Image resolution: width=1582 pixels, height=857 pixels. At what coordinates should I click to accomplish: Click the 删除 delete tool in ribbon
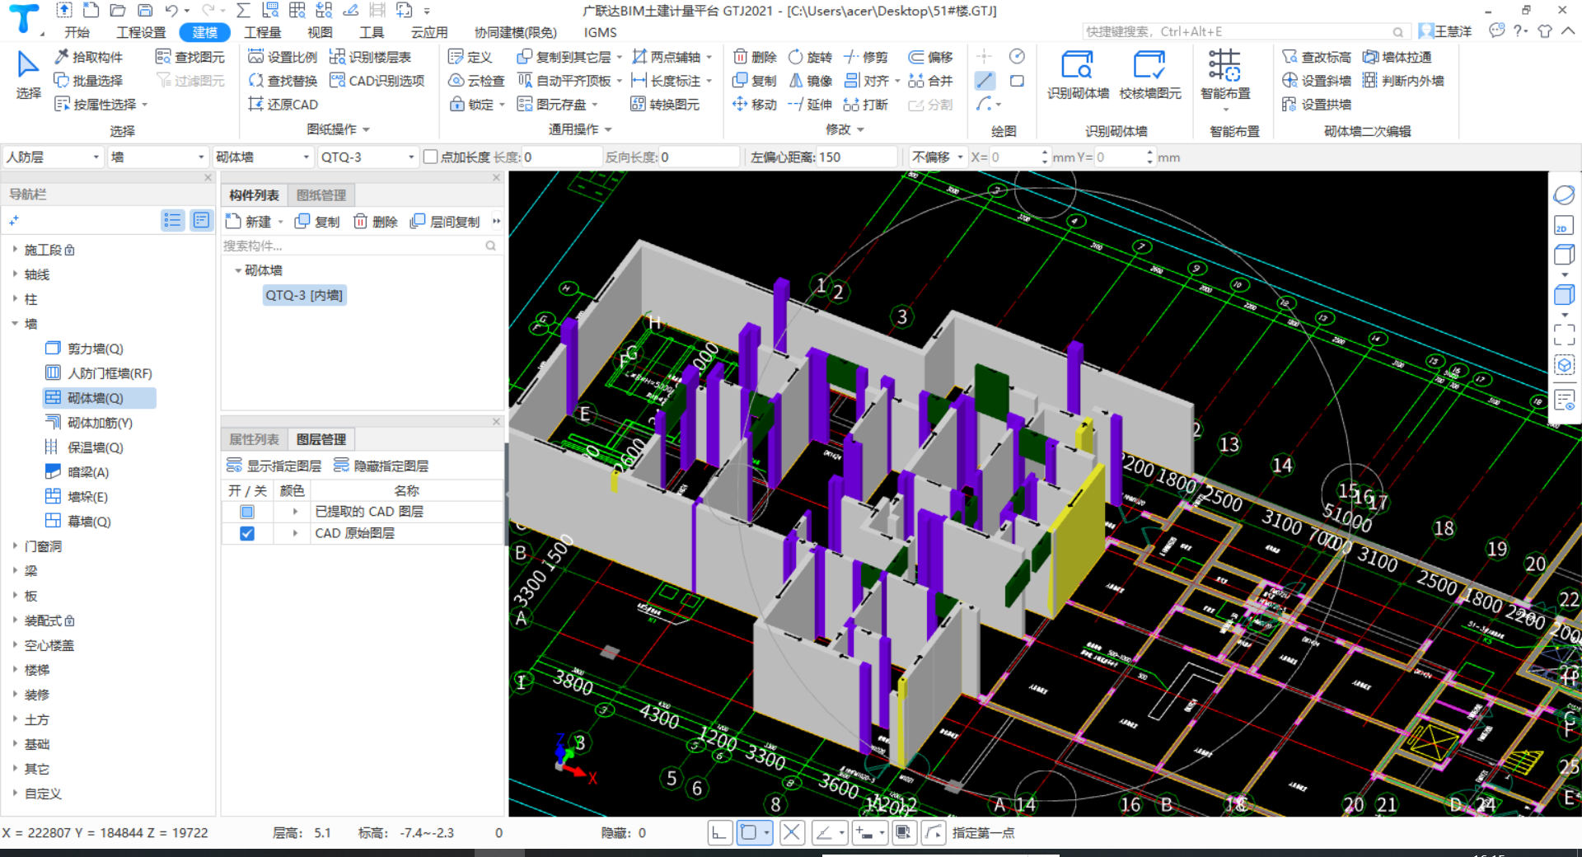(x=756, y=57)
